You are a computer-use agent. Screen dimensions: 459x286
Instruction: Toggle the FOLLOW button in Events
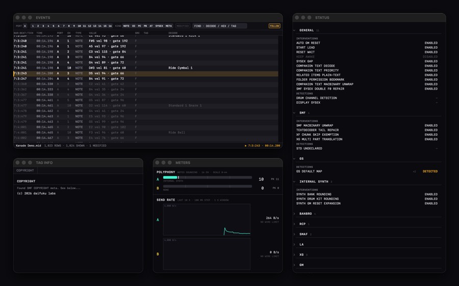(x=274, y=26)
